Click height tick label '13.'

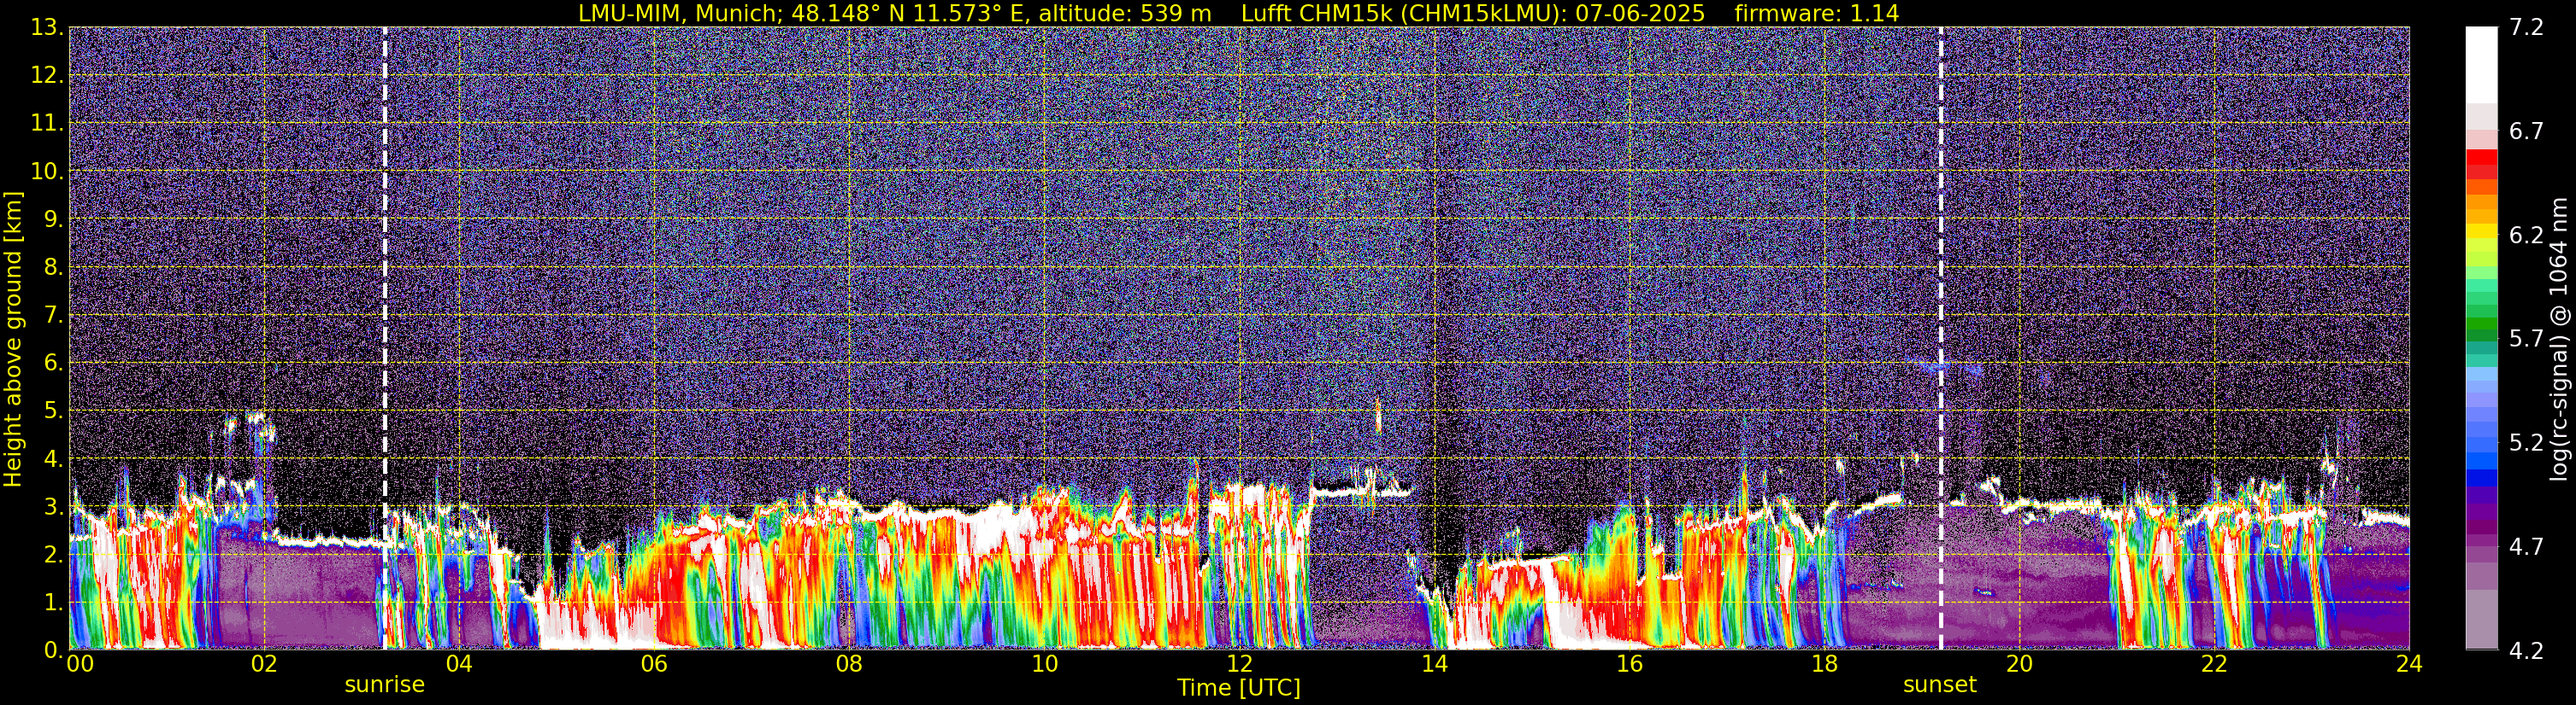47,27
